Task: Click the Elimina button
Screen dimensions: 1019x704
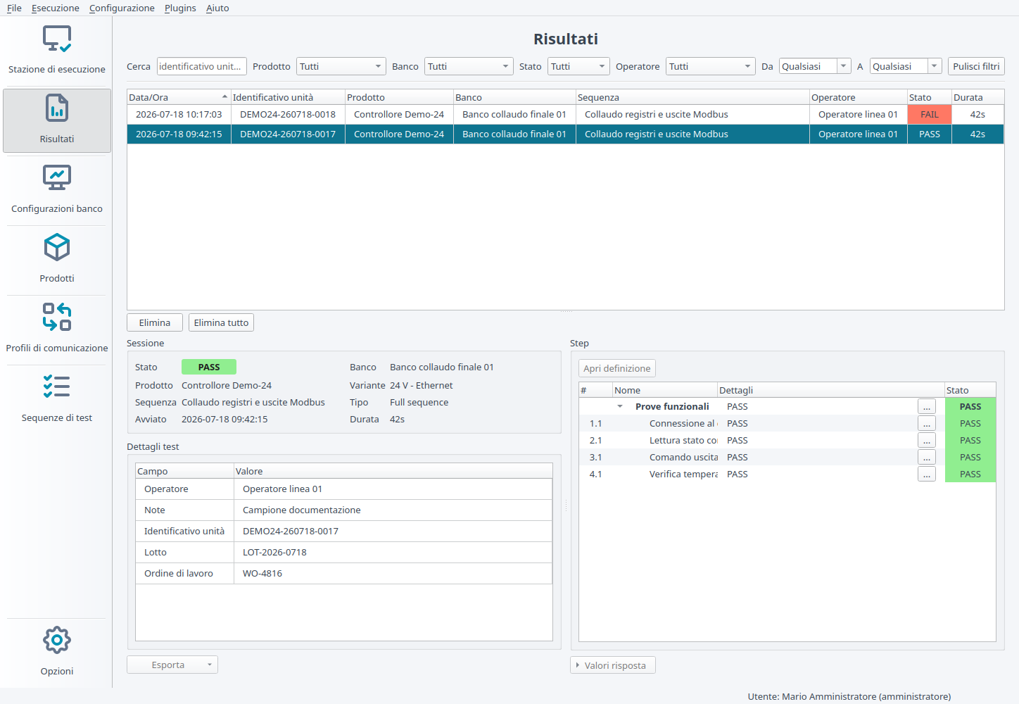Action: point(155,322)
